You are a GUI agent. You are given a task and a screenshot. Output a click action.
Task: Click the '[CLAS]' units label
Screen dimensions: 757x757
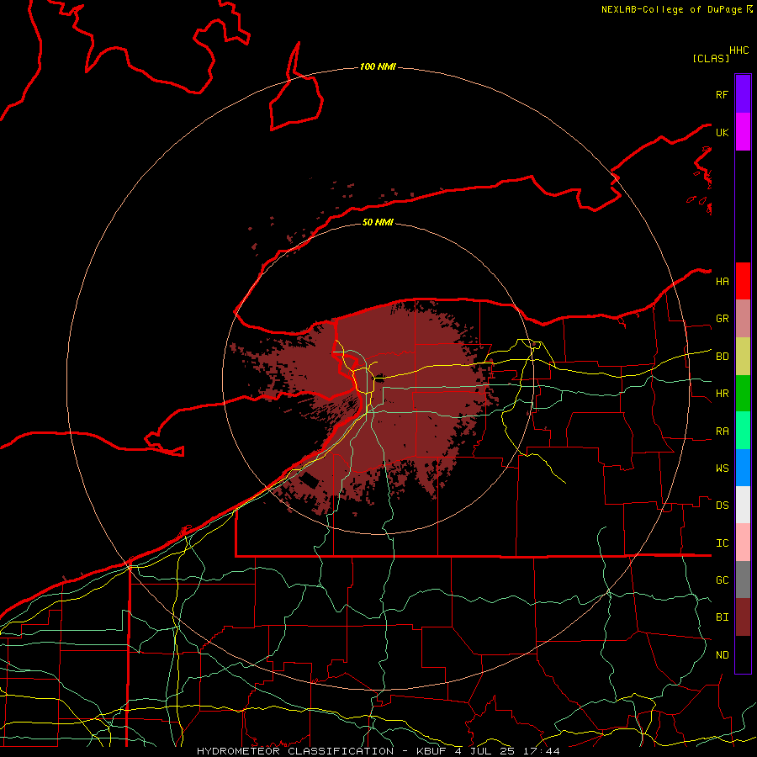click(x=711, y=58)
